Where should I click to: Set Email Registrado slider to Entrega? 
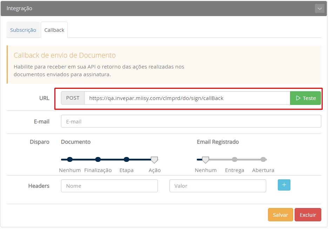[235, 159]
